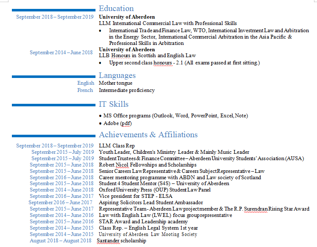
Task: Click the blue bar beside Languages heading
Action: [x=53, y=77]
